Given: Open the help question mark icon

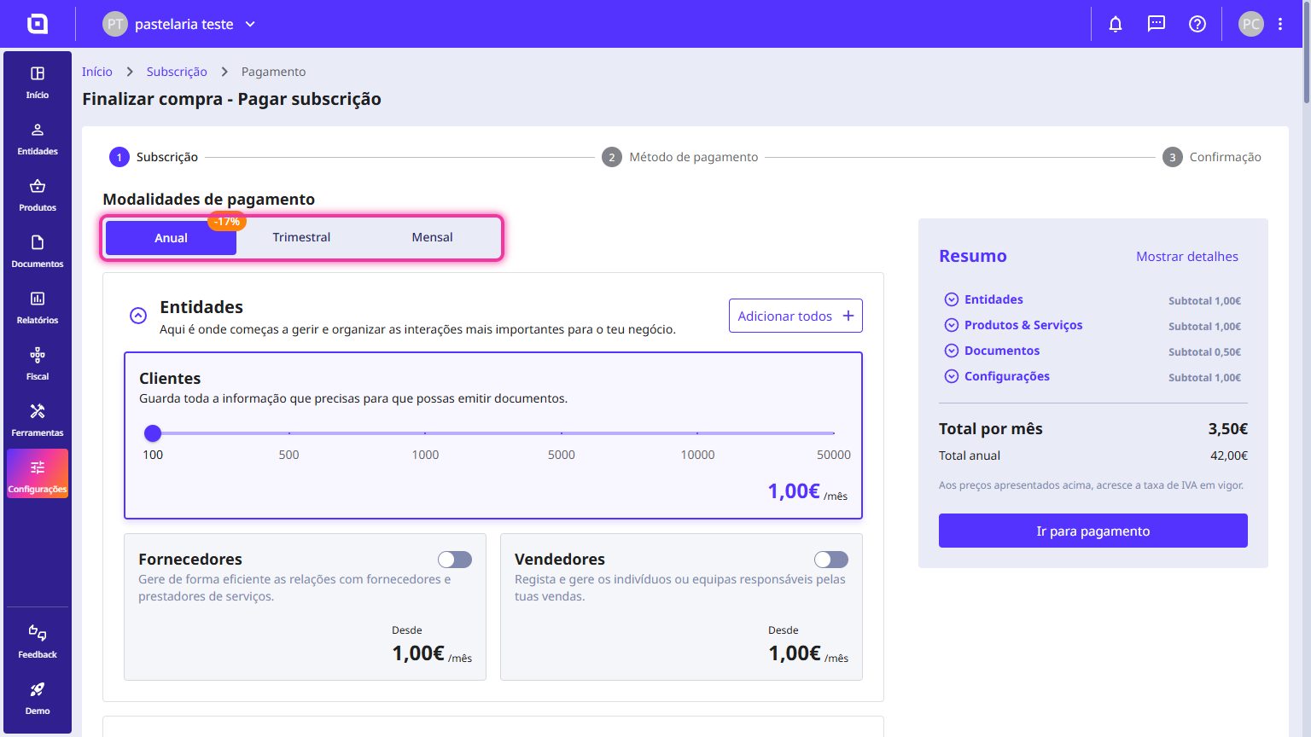Looking at the screenshot, I should click(x=1197, y=24).
